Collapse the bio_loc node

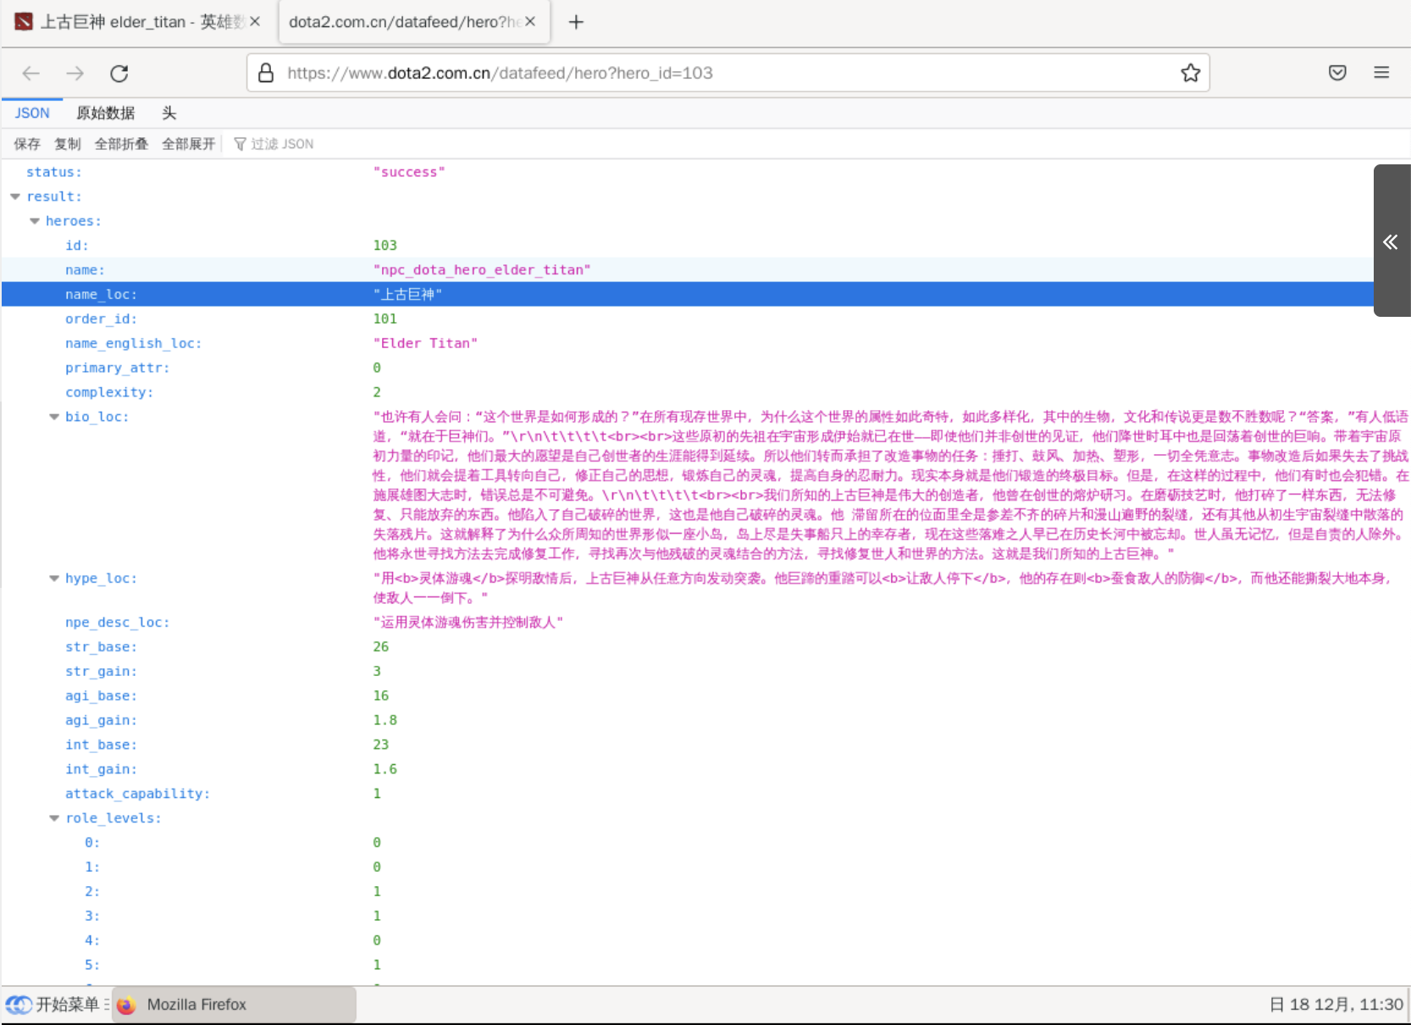[x=54, y=417]
